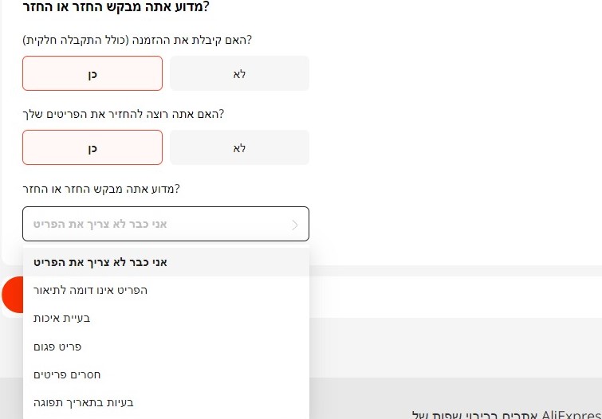
Task: Pick 'אני כבר לא צריך את הפריט' option
Action: pos(100,262)
